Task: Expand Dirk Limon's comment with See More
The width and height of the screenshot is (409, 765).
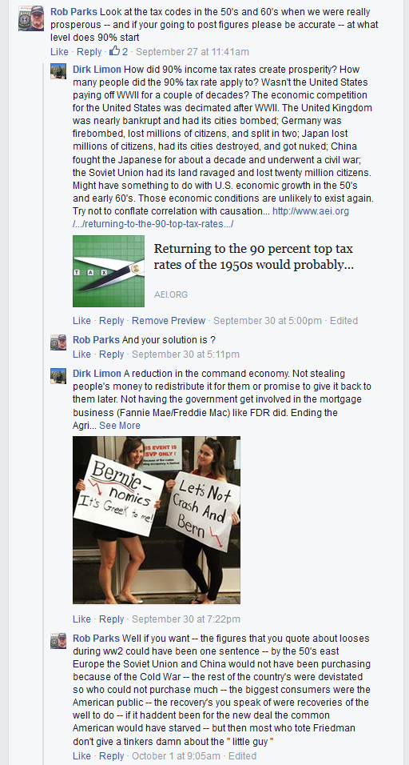Action: 120,426
